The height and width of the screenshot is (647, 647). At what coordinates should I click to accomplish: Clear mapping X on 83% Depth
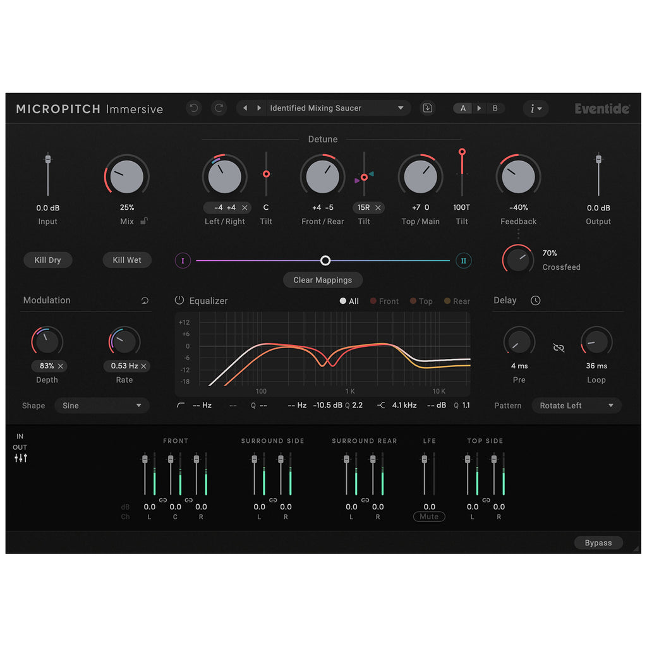61,366
